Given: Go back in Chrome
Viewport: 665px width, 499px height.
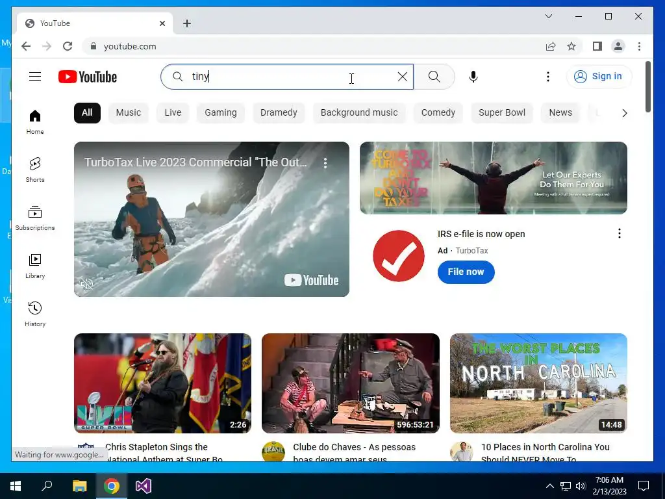Looking at the screenshot, I should [x=26, y=46].
